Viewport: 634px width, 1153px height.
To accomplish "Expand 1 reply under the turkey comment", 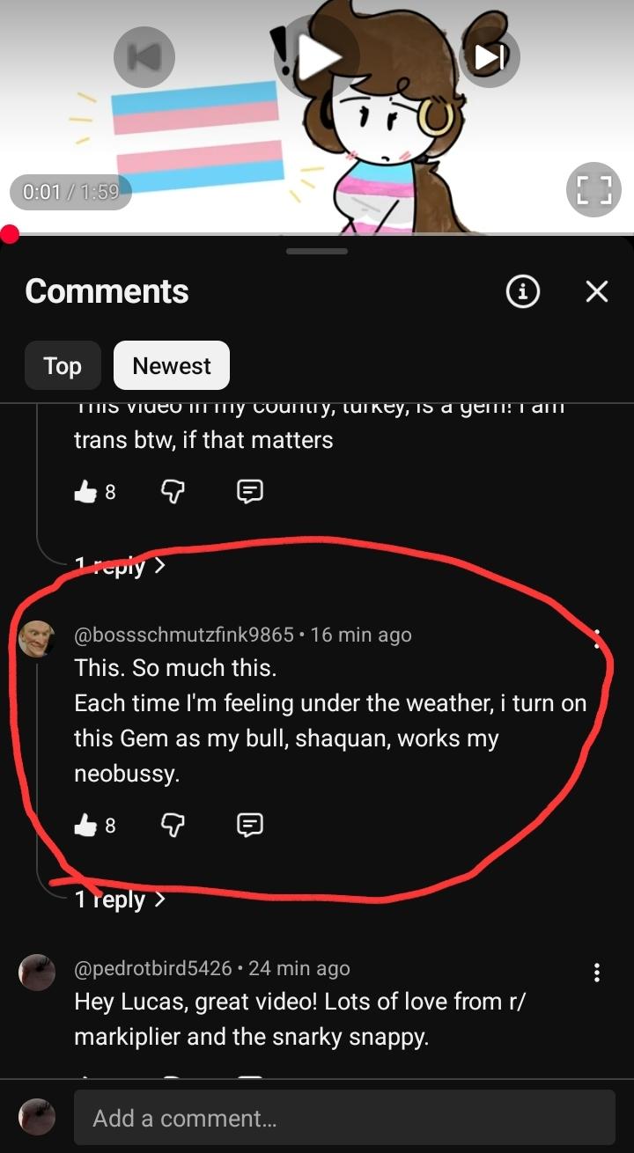I will point(120,565).
